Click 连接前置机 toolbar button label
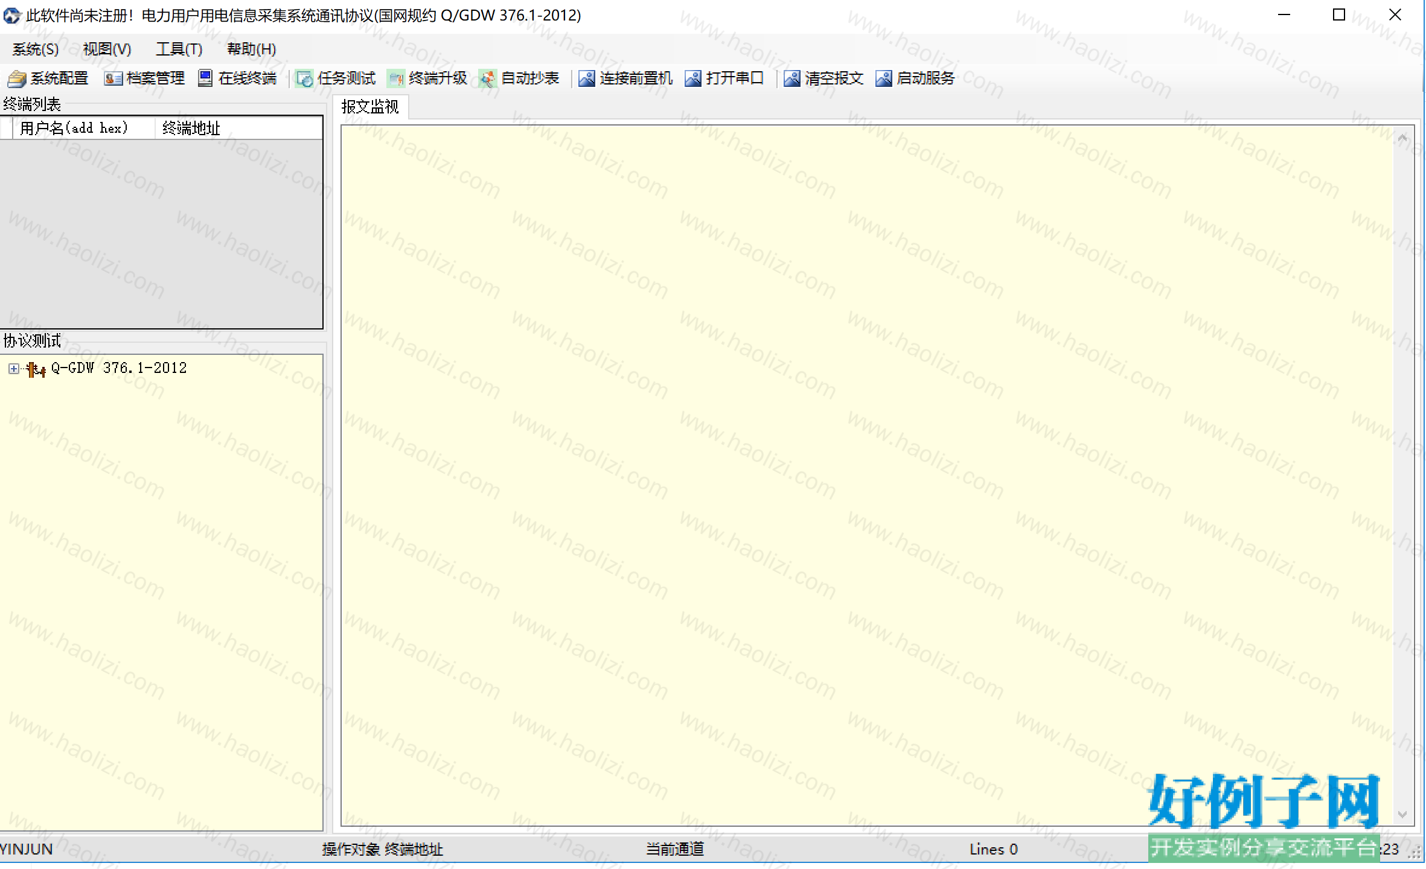 (636, 78)
